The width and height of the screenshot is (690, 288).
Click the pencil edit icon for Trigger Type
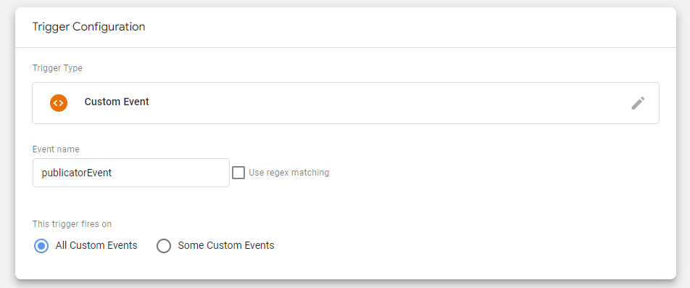638,103
